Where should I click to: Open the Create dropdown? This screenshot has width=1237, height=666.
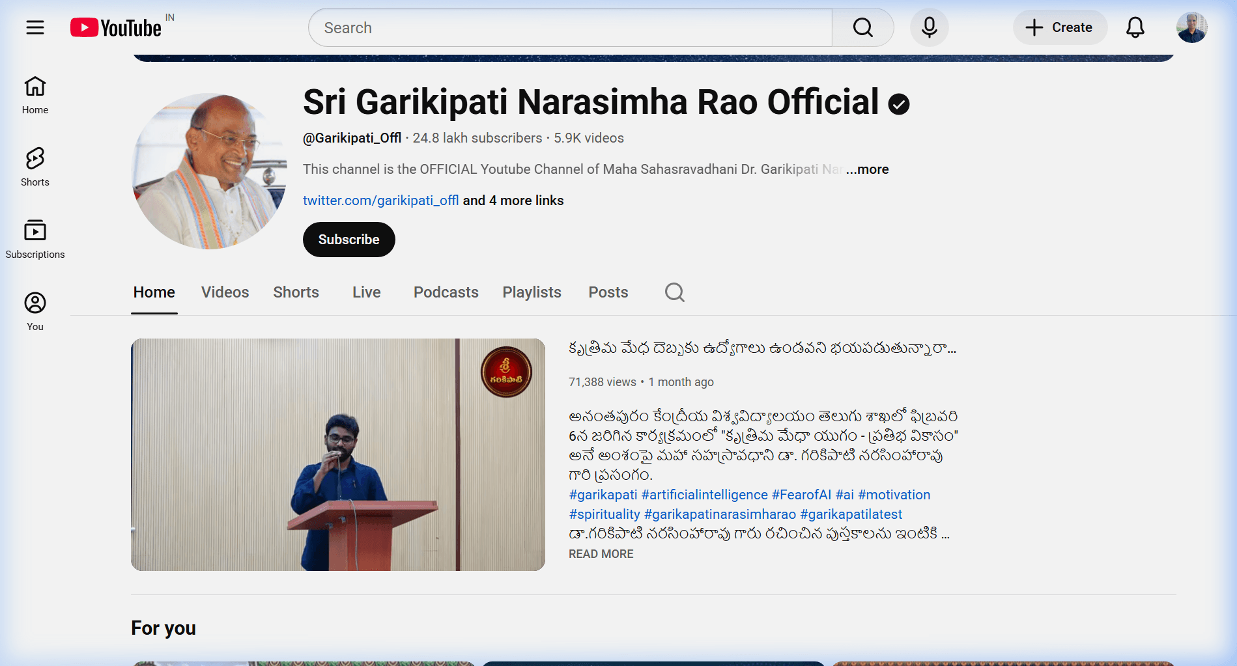click(x=1059, y=27)
